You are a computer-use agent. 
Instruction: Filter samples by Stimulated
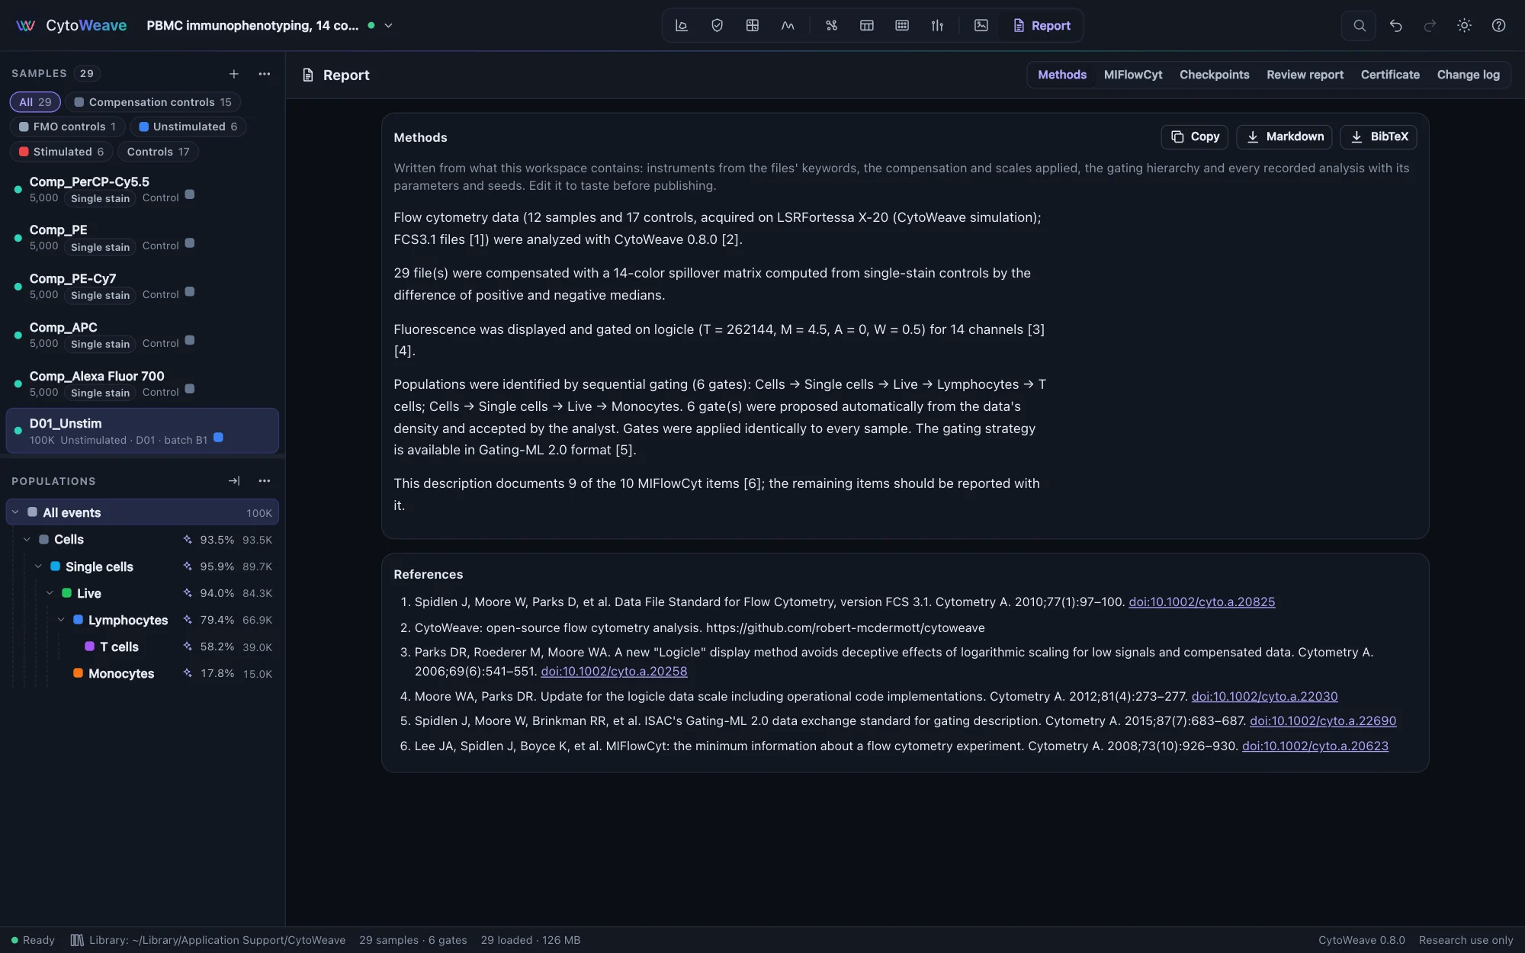point(61,152)
